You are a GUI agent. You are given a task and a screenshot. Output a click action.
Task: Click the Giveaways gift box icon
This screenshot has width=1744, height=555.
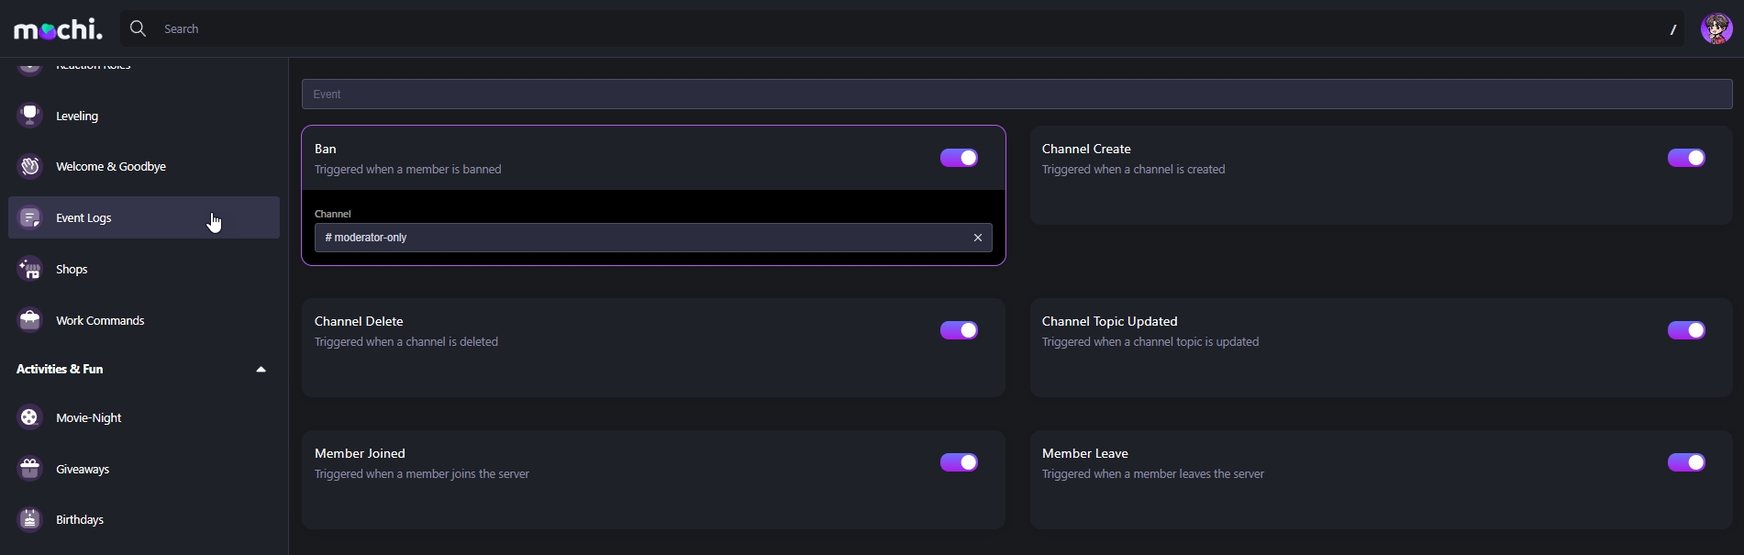click(30, 469)
